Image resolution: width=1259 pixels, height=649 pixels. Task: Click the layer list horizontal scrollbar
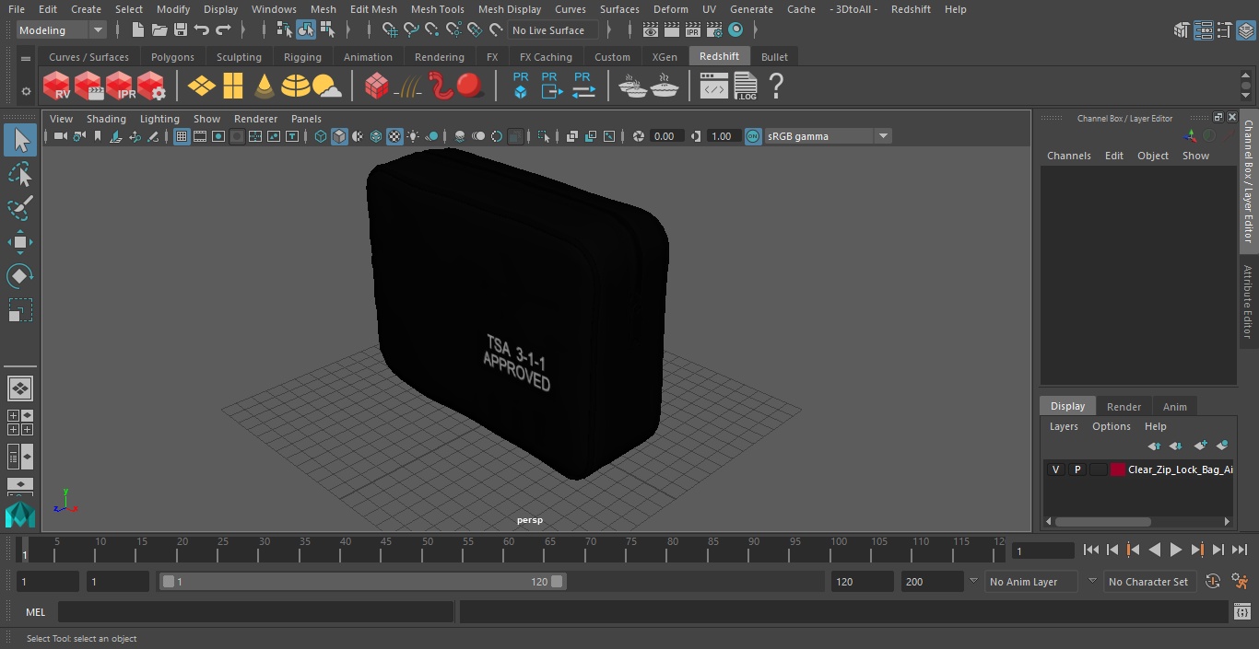(1102, 521)
